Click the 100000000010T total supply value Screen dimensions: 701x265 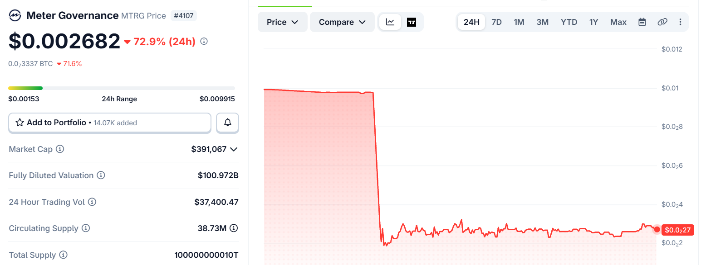tap(206, 255)
